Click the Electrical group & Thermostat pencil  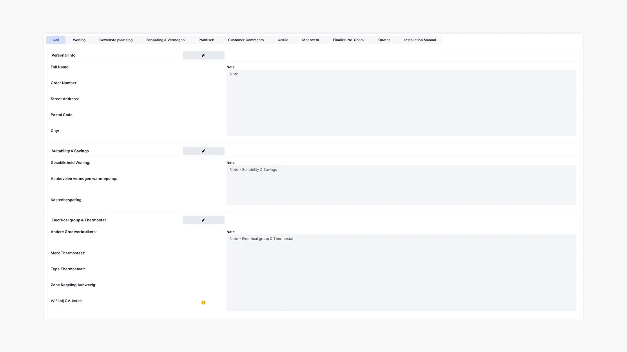point(203,220)
